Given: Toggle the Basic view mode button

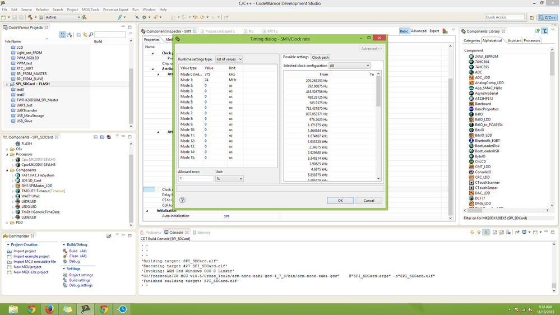Looking at the screenshot, I should (x=404, y=31).
